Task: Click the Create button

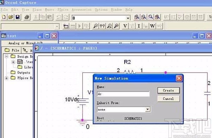Action: coord(168,90)
